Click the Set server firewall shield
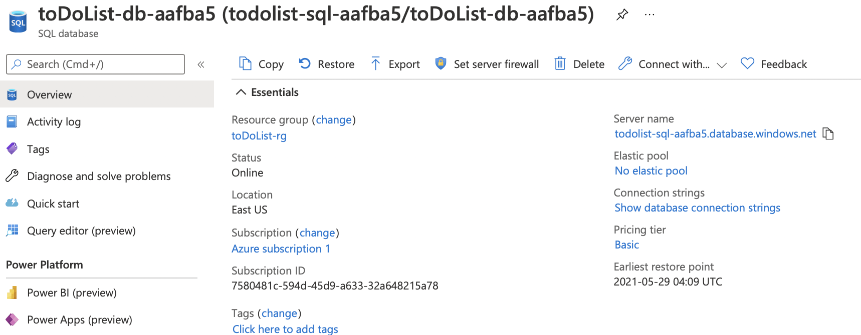861x335 pixels. (441, 63)
